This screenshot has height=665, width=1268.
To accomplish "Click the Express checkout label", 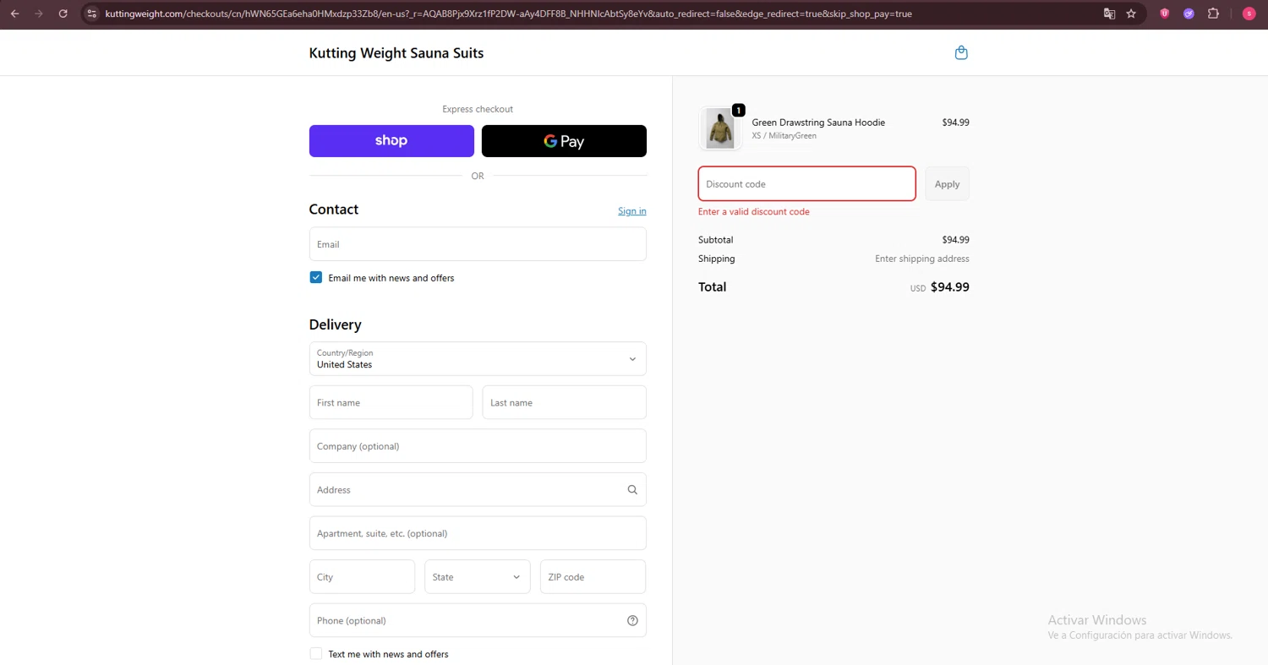I will (478, 109).
